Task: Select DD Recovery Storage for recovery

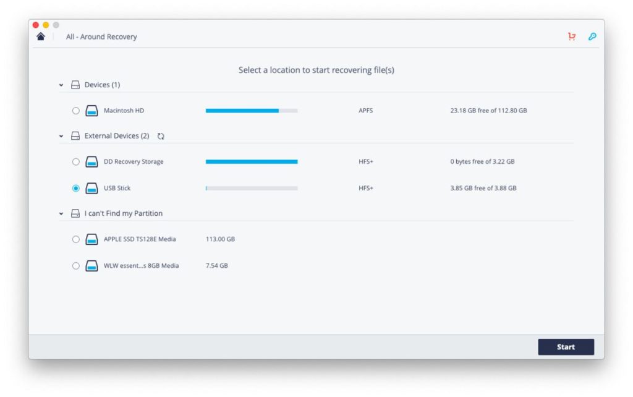Action: click(x=76, y=161)
